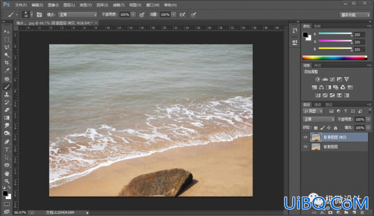This screenshot has height=216, width=374.
Task: Select the Rectangular Marquee tool
Action: tap(7, 39)
